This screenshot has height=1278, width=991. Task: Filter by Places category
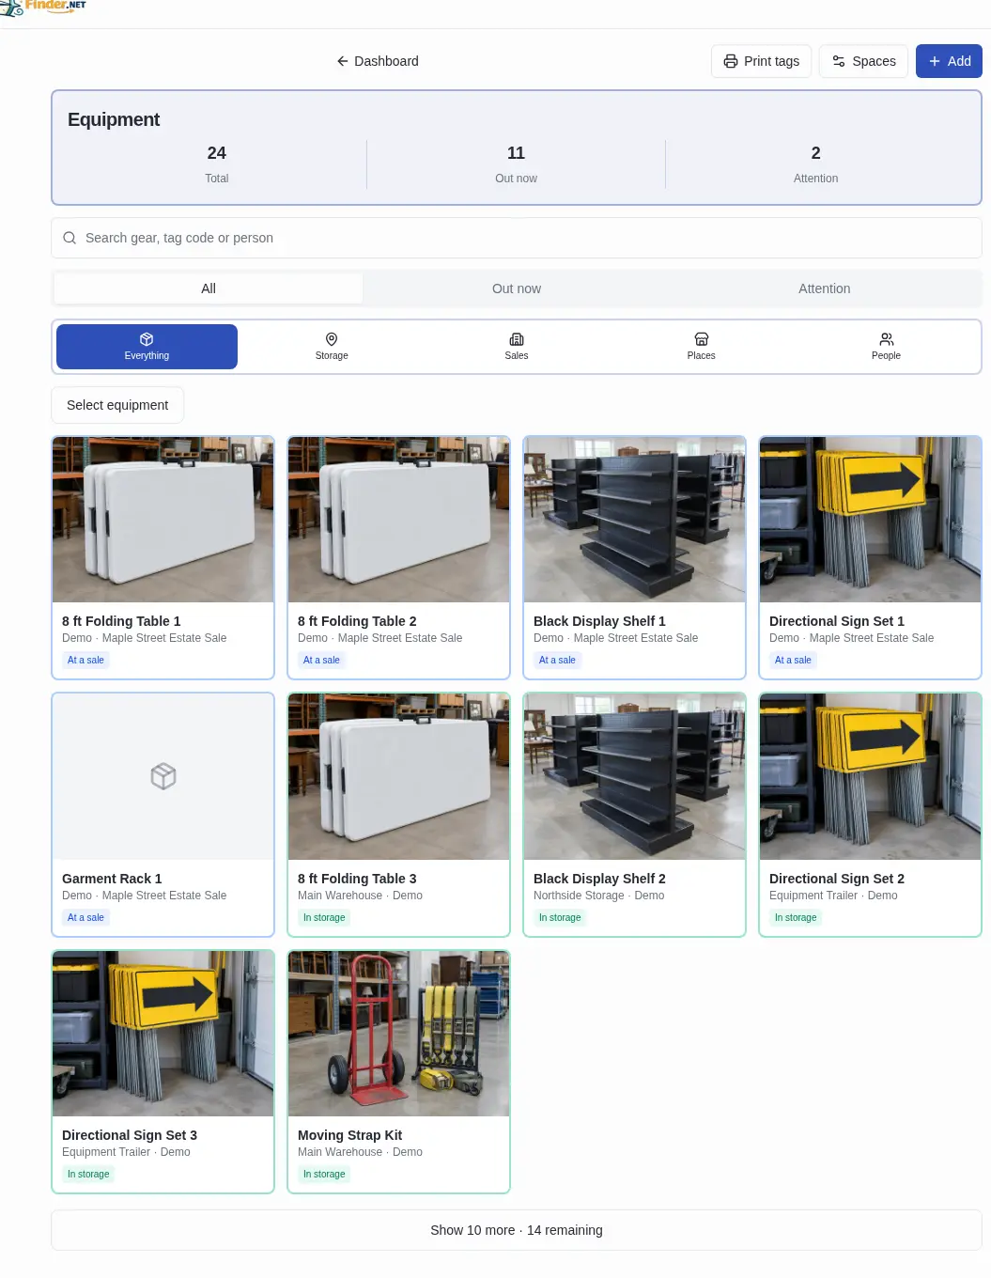(x=702, y=347)
